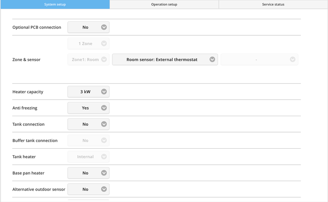Image resolution: width=328 pixels, height=202 pixels.
Task: Click the Alternative outdoor sensor label
Action: (x=39, y=189)
